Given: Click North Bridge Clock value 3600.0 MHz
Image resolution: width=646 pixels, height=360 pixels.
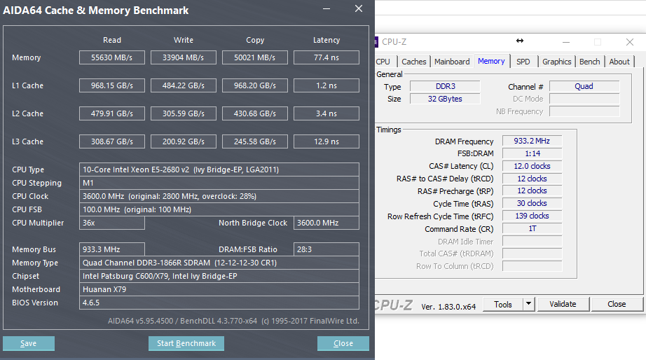Looking at the screenshot, I should point(327,223).
